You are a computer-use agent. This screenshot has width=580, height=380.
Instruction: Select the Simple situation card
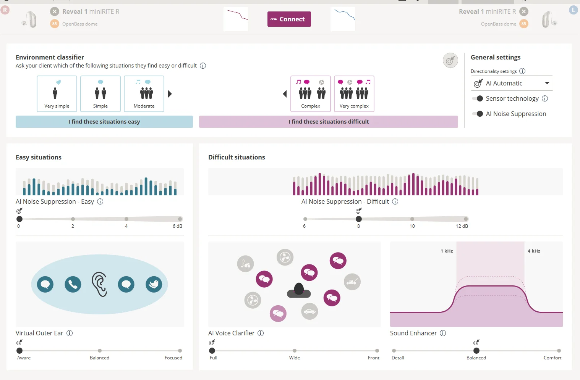(x=100, y=94)
